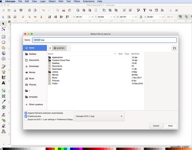Toggle Append filename extension automatically

point(26,113)
